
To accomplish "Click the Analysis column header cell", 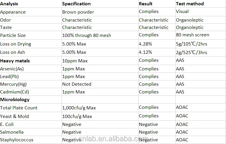I will (x=31, y=4).
